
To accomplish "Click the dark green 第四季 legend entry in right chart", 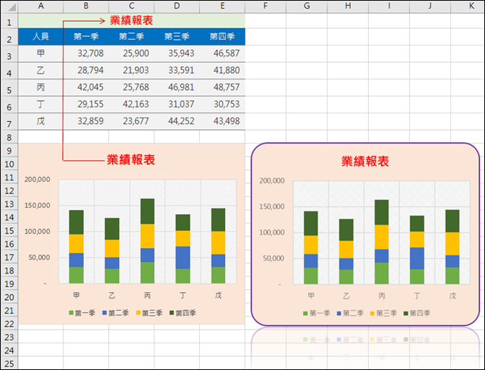I will point(416,314).
